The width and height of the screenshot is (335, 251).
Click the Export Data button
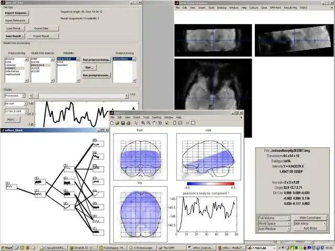(x=43, y=28)
